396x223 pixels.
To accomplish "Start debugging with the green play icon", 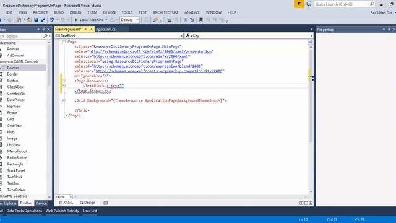I will pos(75,20).
